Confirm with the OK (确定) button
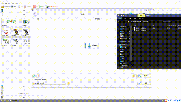Image resolution: width=181 pixels, height=102 pixels. click(x=144, y=83)
